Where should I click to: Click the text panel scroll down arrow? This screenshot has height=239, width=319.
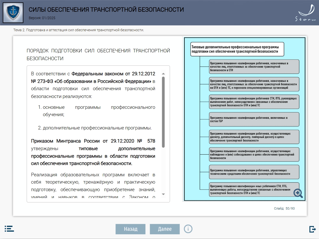pos(163,194)
